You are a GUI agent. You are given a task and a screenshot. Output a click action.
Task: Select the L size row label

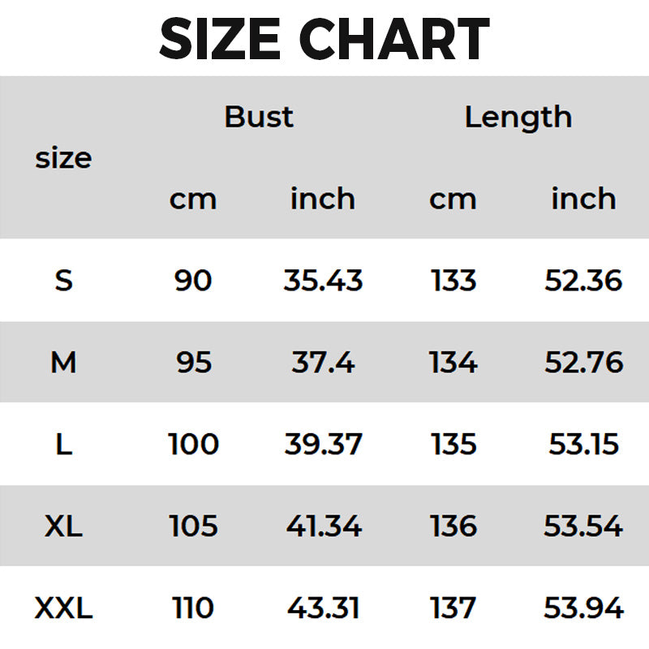coord(63,445)
